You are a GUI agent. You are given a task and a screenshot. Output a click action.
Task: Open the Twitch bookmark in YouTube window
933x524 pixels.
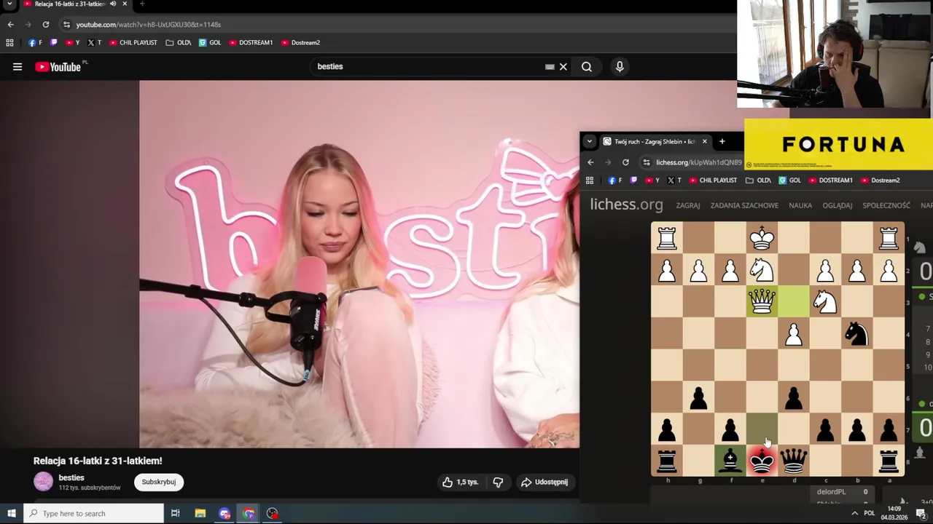[x=53, y=43]
